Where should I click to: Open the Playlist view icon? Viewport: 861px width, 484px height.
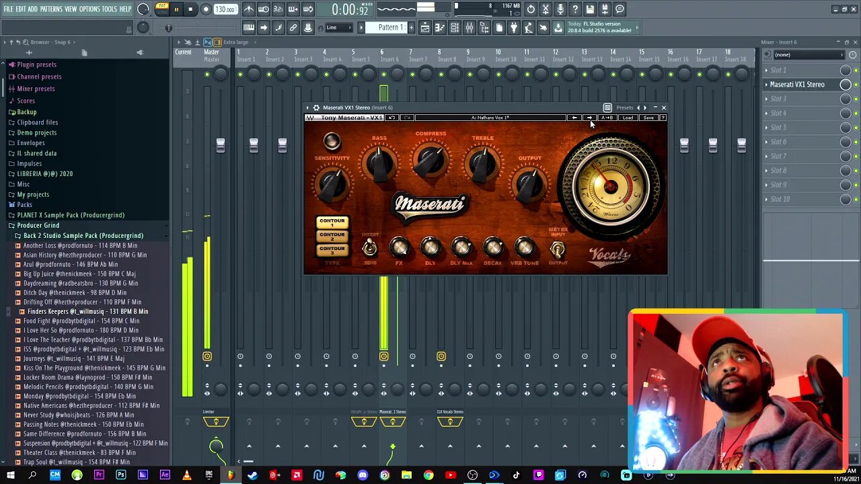(425, 28)
